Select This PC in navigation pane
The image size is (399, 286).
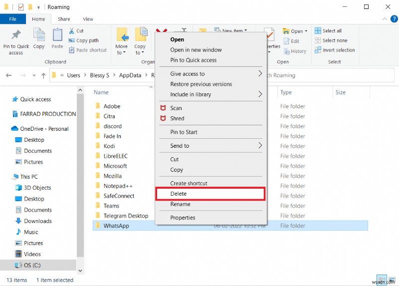25,177
